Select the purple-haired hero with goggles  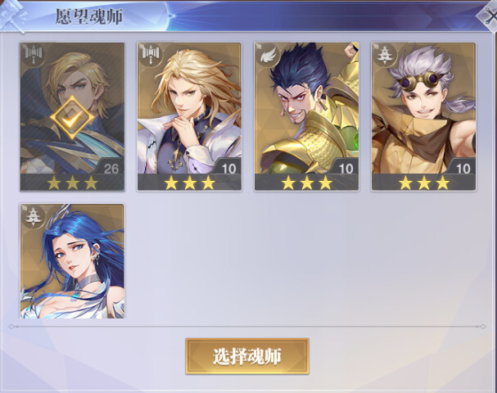click(x=424, y=116)
